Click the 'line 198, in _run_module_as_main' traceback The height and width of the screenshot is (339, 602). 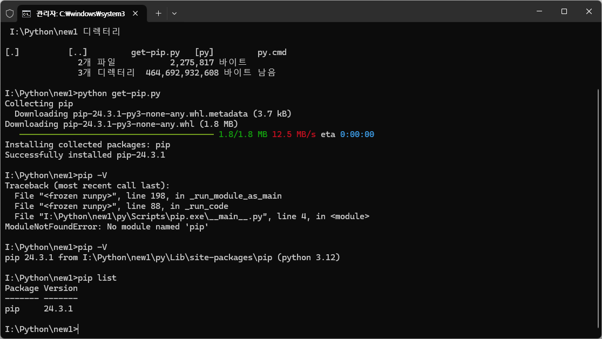[x=204, y=196]
